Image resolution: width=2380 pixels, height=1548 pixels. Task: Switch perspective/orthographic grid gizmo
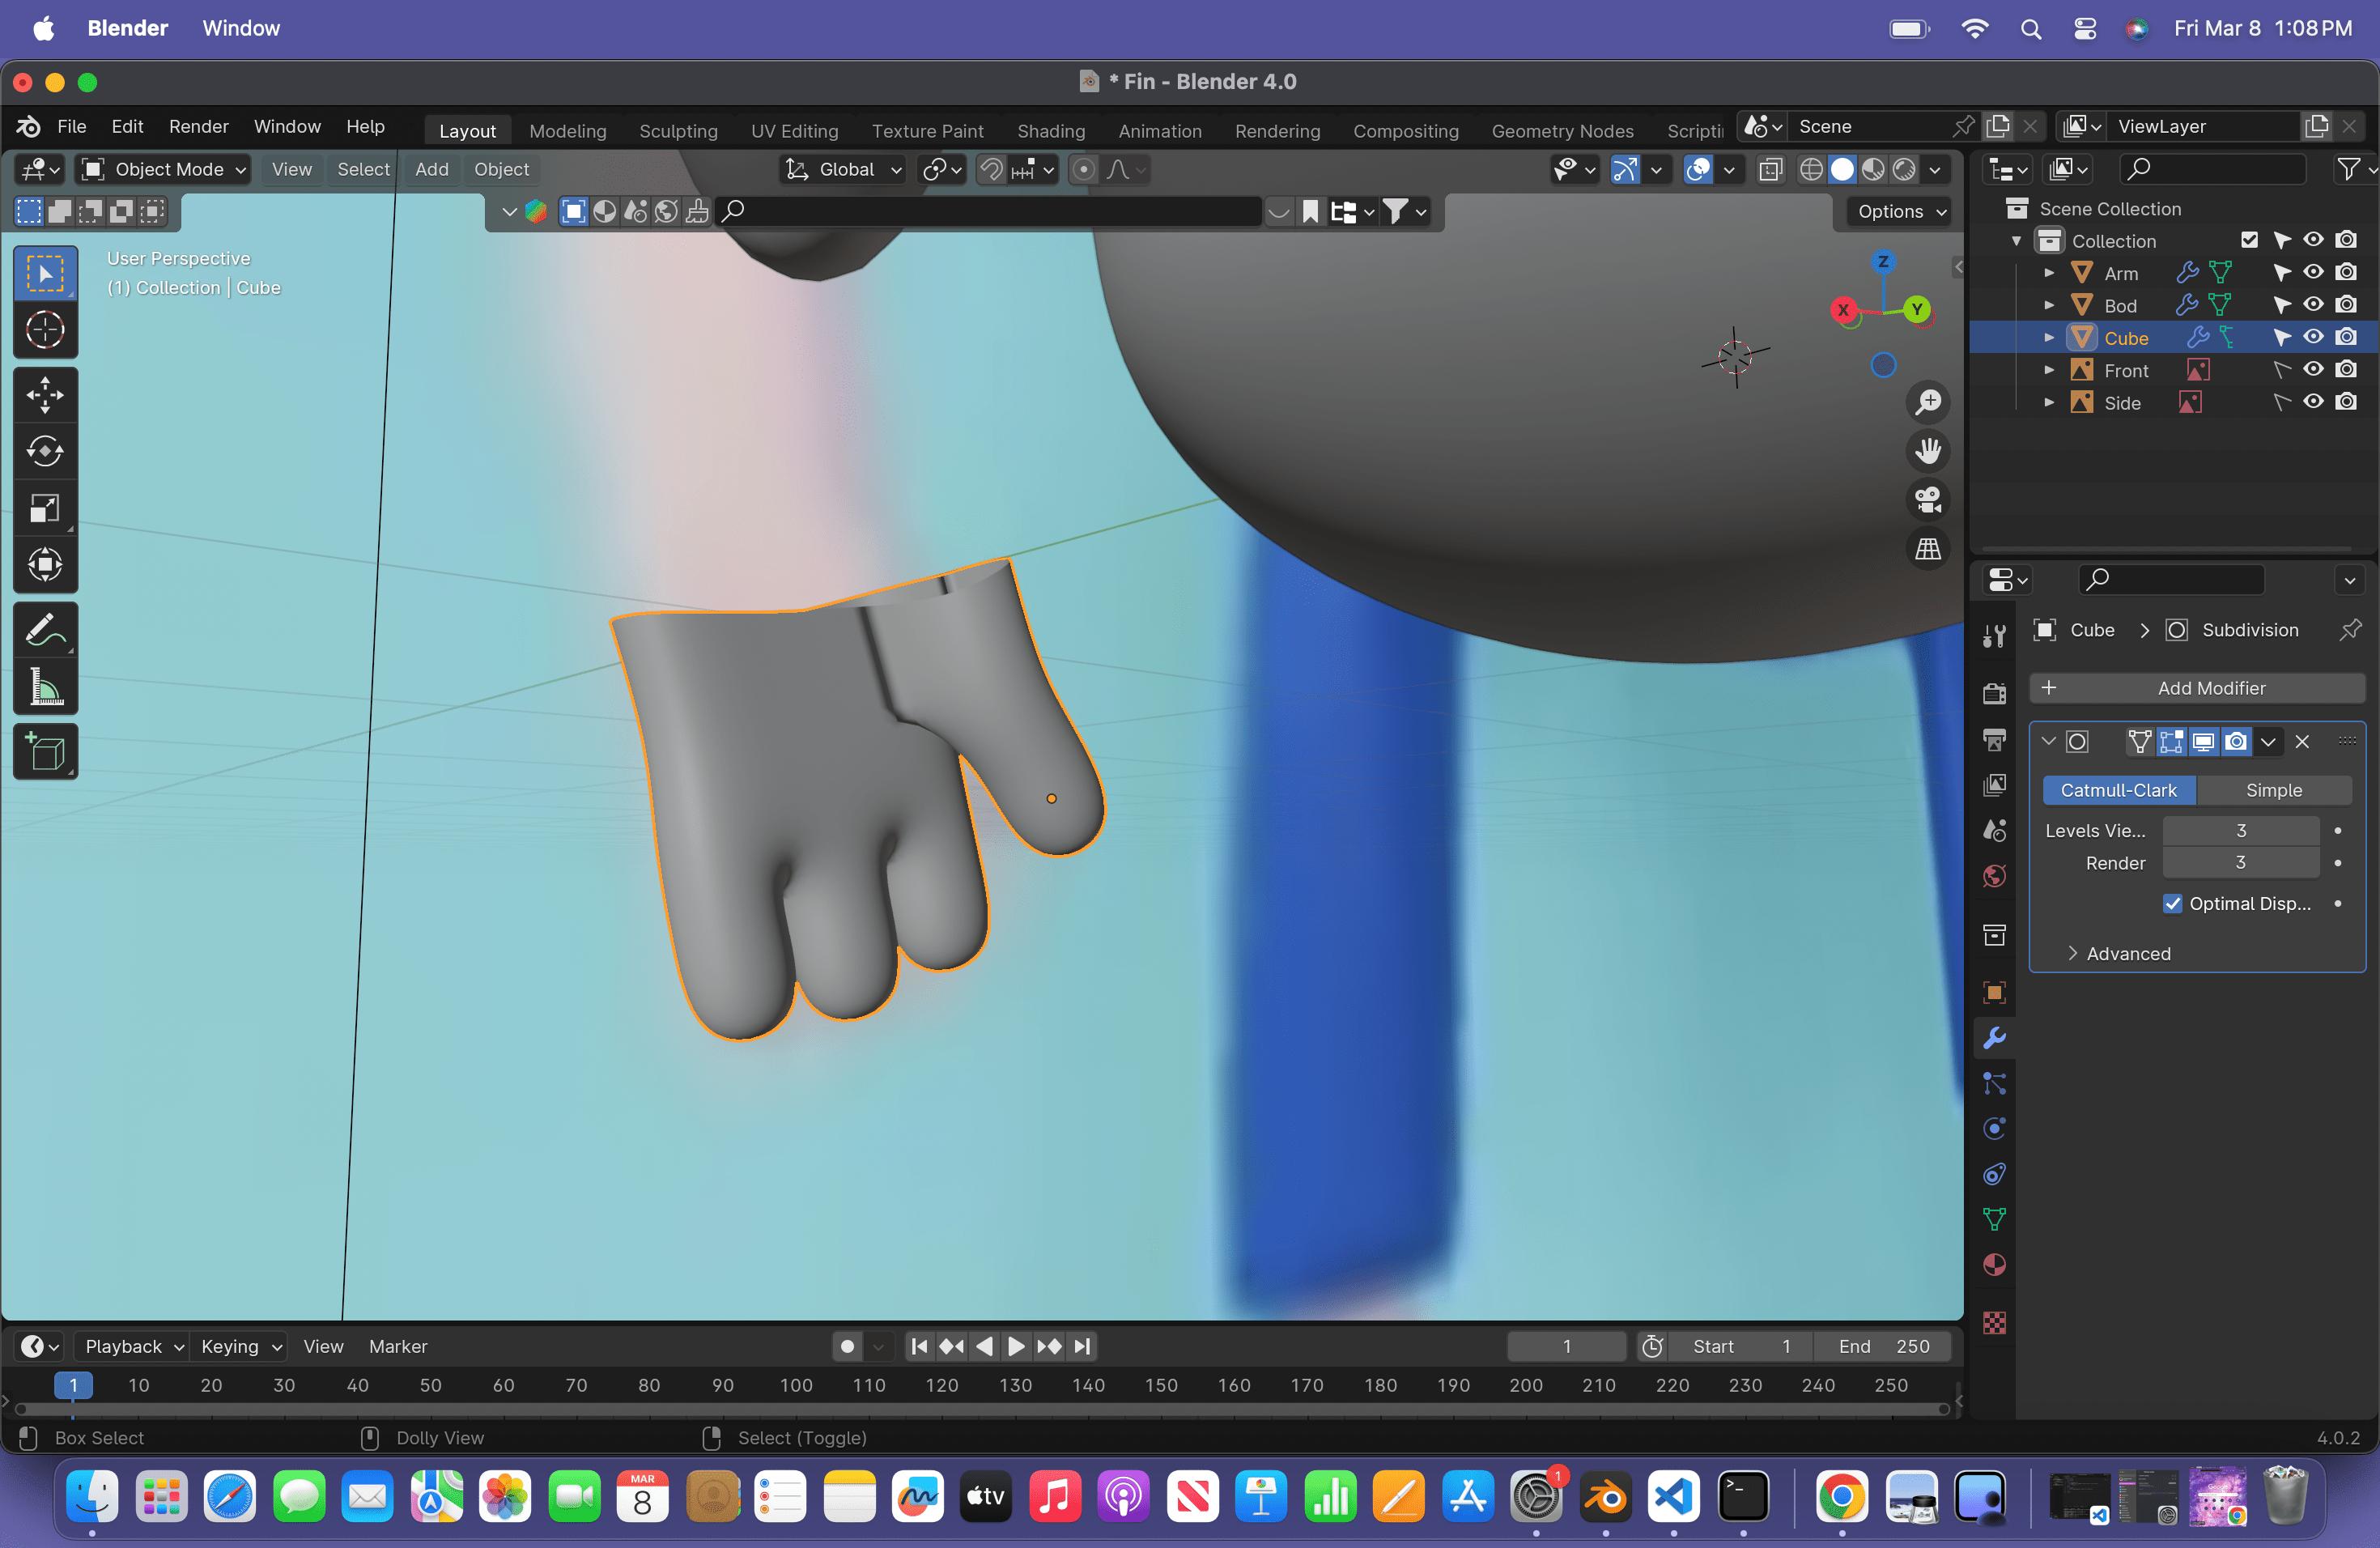click(1928, 549)
